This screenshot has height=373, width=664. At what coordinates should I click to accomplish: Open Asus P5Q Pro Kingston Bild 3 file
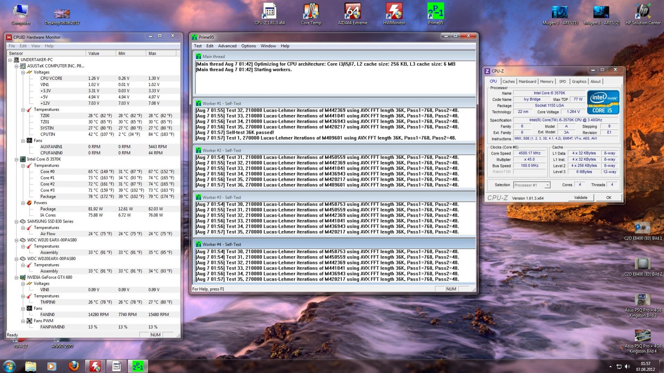click(x=643, y=305)
